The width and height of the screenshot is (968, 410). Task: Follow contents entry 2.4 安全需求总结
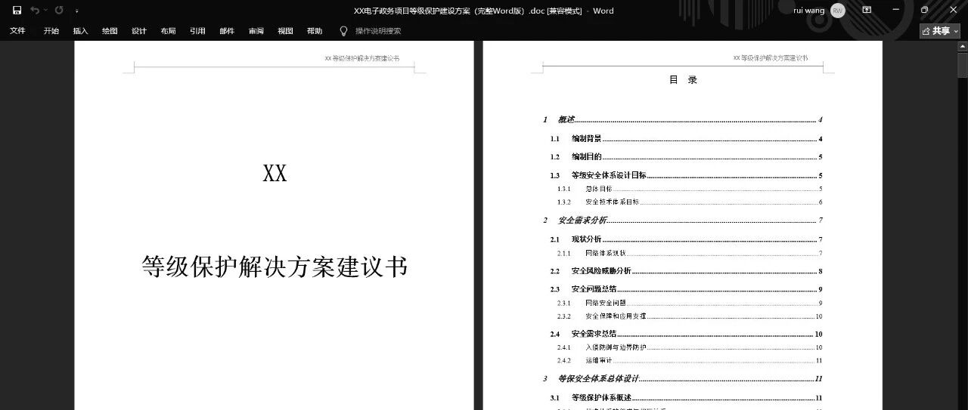(x=686, y=334)
